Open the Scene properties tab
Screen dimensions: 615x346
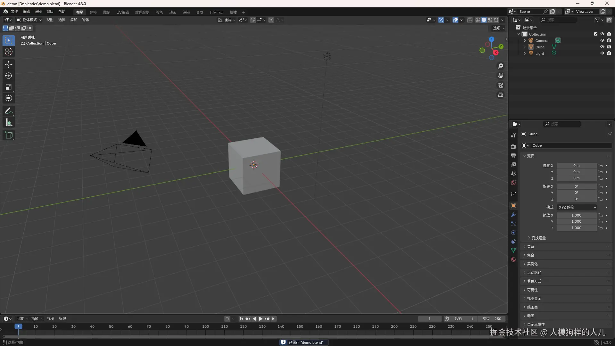tap(513, 173)
